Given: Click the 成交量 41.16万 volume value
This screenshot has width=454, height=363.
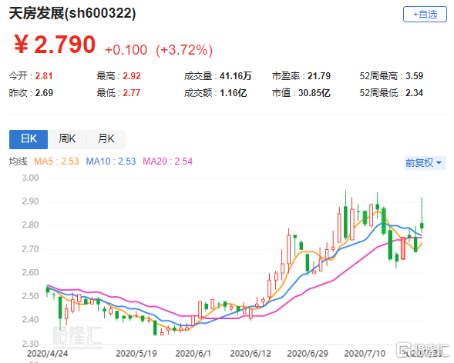Looking at the screenshot, I should [x=217, y=76].
